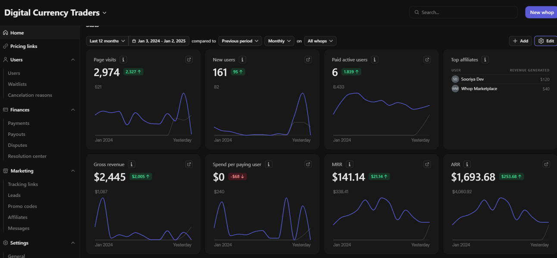Open the Previous period comparison dropdown
This screenshot has height=258, width=557.
pyautogui.click(x=240, y=41)
